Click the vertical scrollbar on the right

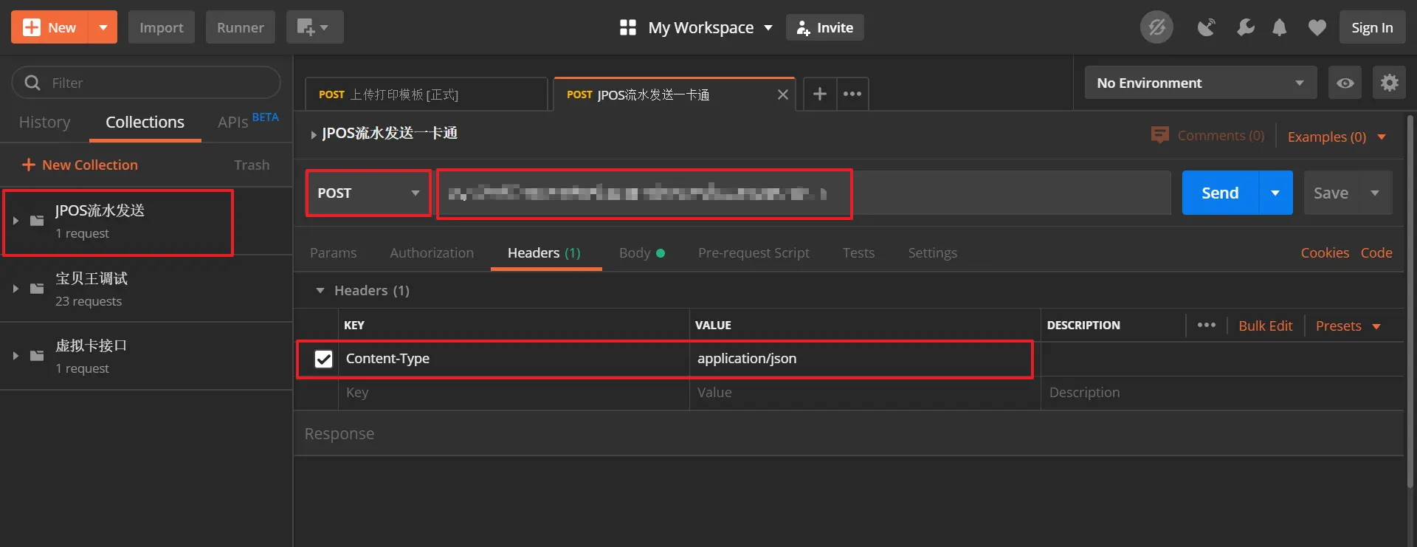[1411, 301]
